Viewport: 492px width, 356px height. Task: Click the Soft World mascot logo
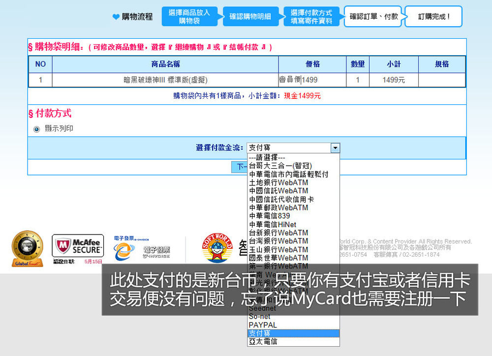point(217,248)
